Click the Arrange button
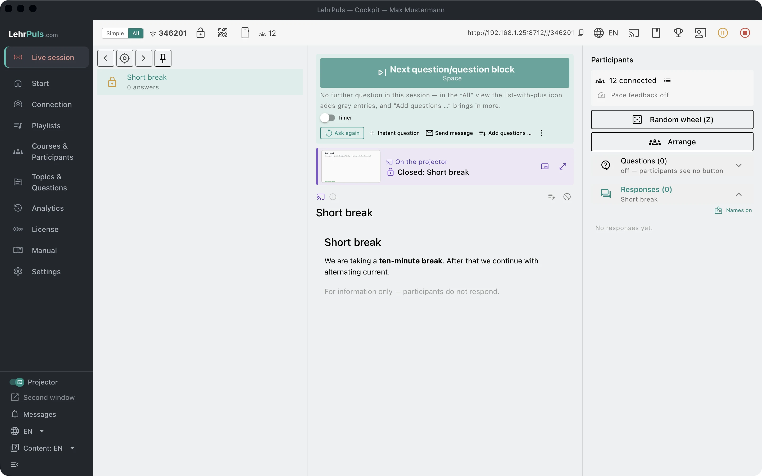This screenshot has width=762, height=476. [672, 142]
